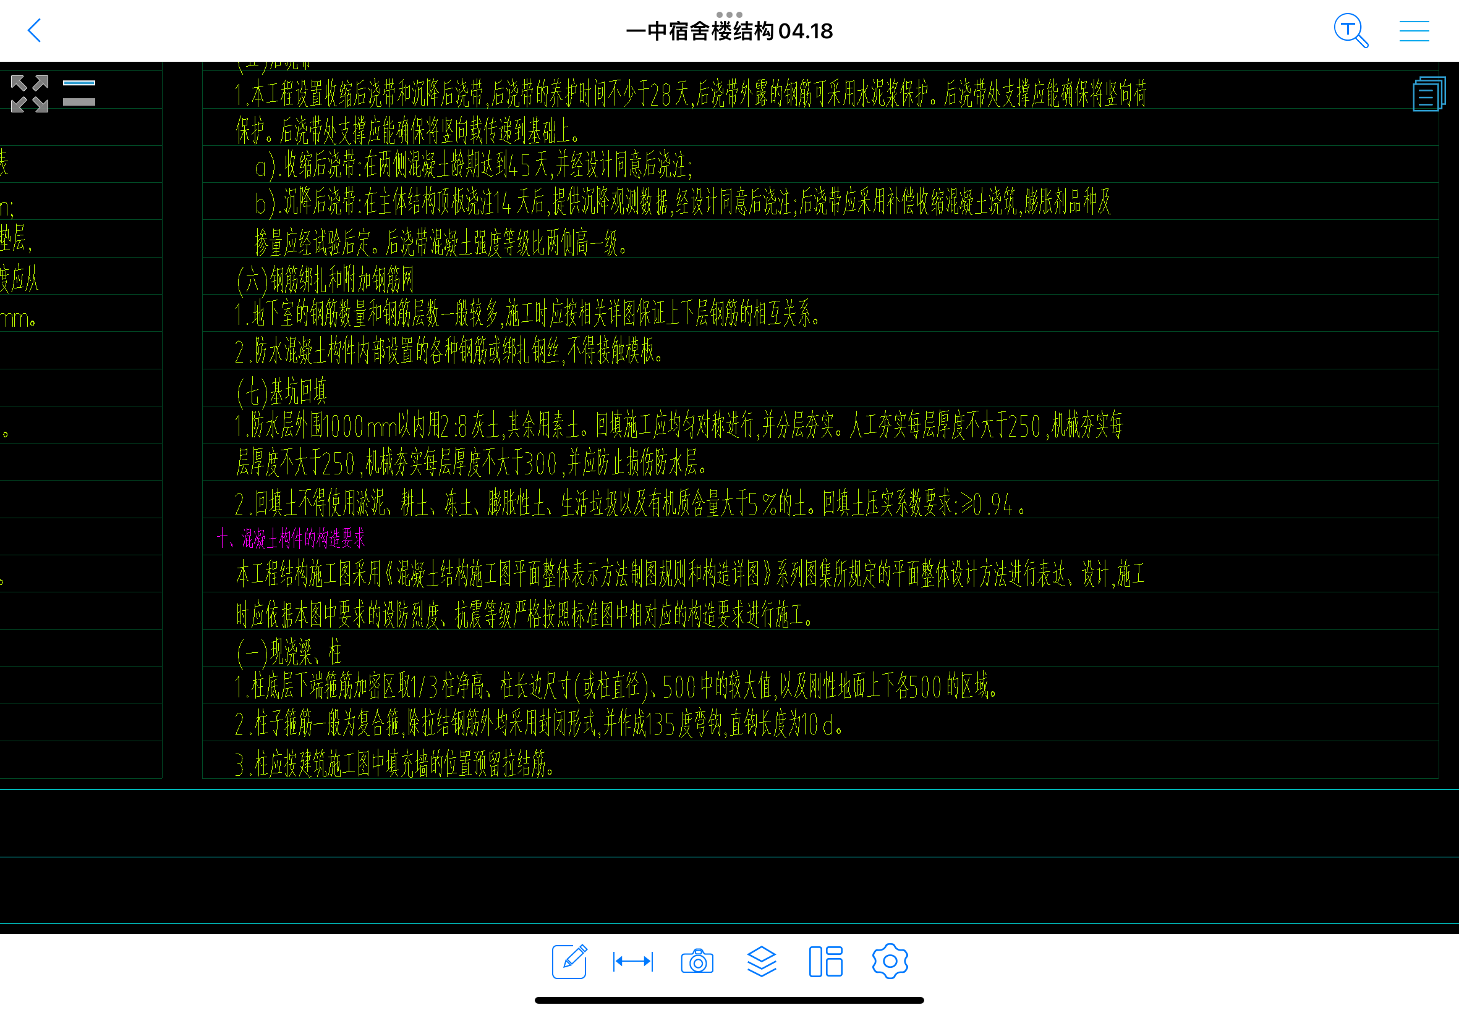Open the stacked pages layout list icon
Viewport: 1459px width, 1013px height.
[x=1429, y=94]
